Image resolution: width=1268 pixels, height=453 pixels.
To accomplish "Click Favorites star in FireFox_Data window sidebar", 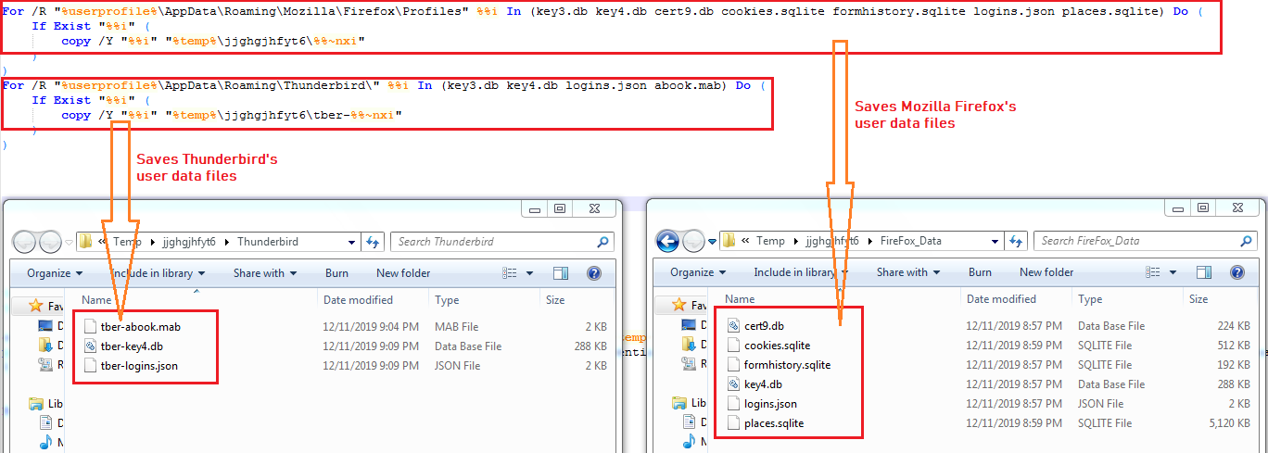I will point(679,305).
